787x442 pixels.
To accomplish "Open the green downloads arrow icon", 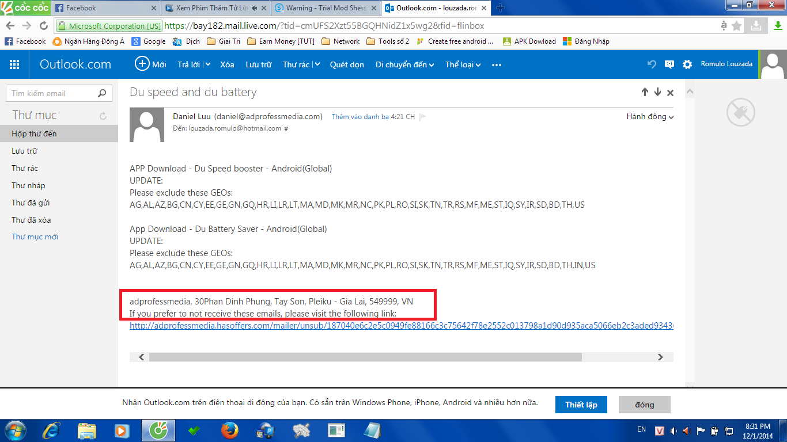I will (777, 26).
